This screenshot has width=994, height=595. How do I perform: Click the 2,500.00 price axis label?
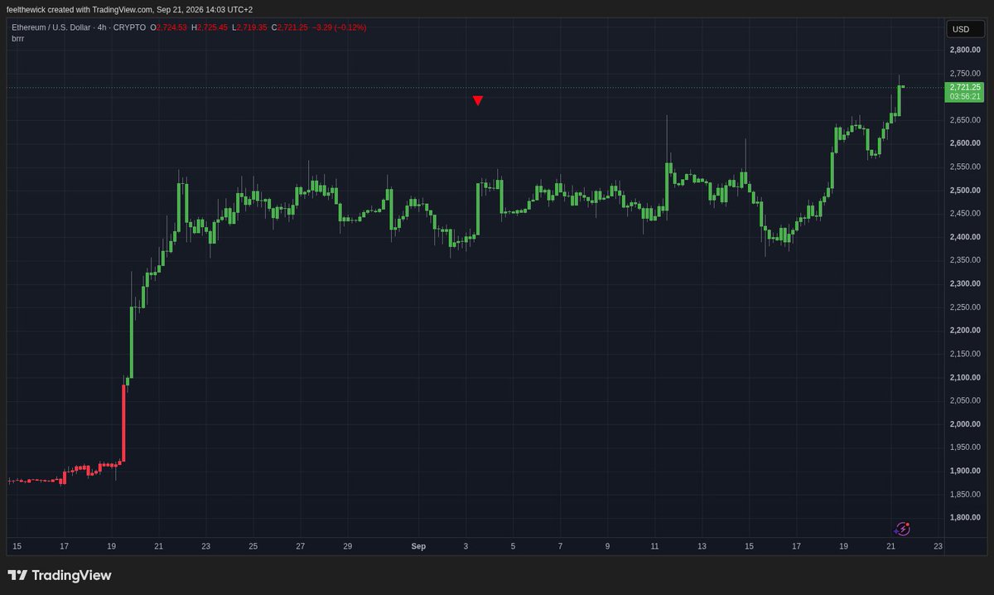click(x=966, y=191)
